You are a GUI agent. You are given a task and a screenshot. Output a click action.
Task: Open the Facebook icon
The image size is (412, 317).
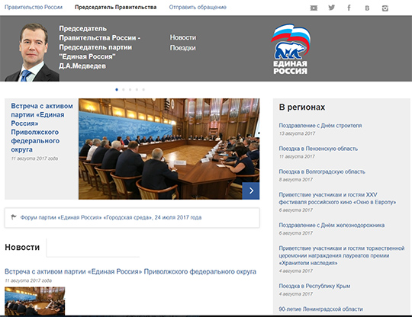pyautogui.click(x=349, y=8)
